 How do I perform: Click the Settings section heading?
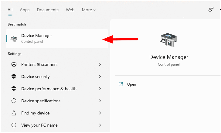15,54
